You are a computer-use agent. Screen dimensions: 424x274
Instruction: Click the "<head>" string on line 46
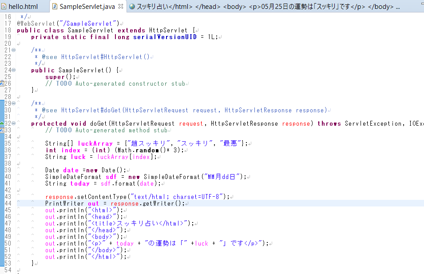pos(103,217)
